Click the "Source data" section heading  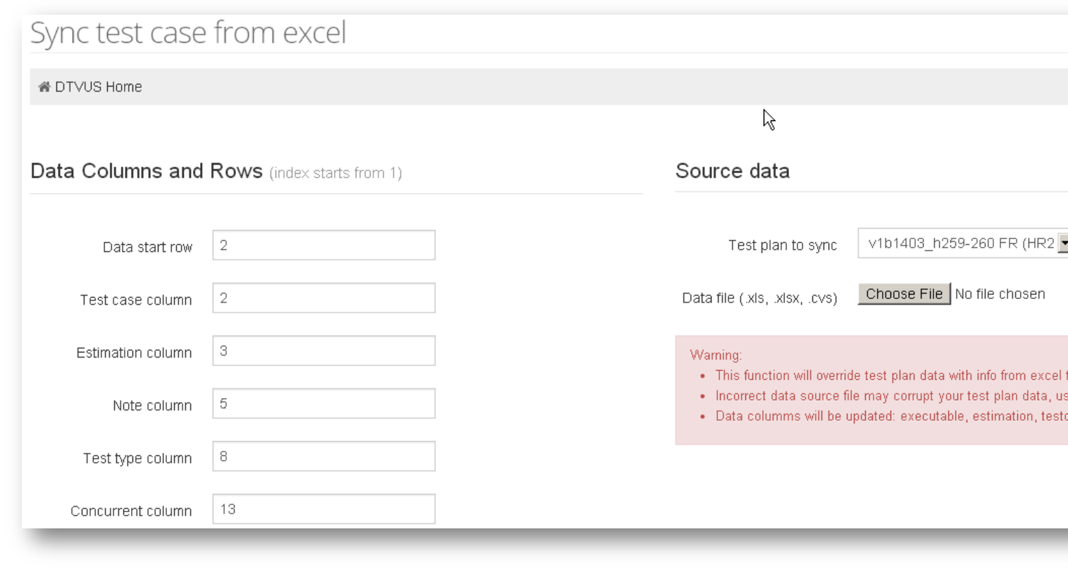732,171
